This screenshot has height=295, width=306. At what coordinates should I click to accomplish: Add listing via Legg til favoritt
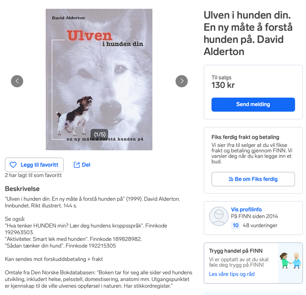click(34, 165)
